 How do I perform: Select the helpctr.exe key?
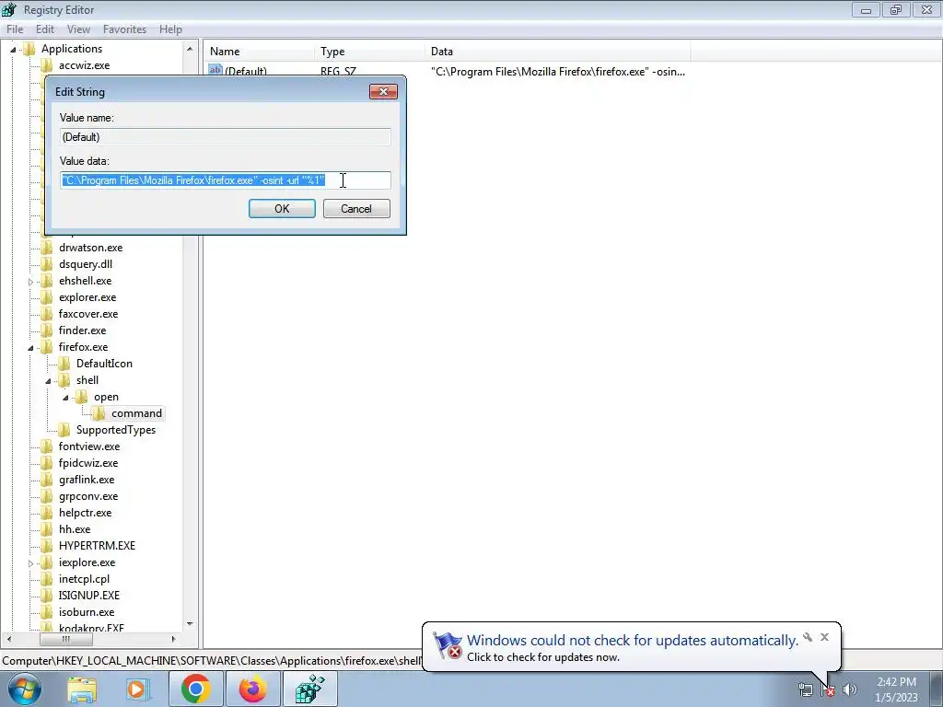pyautogui.click(x=85, y=513)
